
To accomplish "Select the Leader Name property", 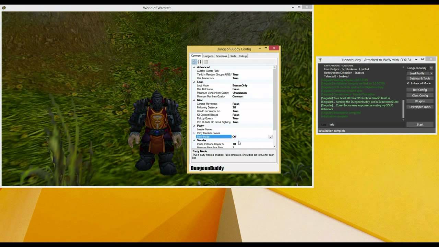I will point(204,129).
